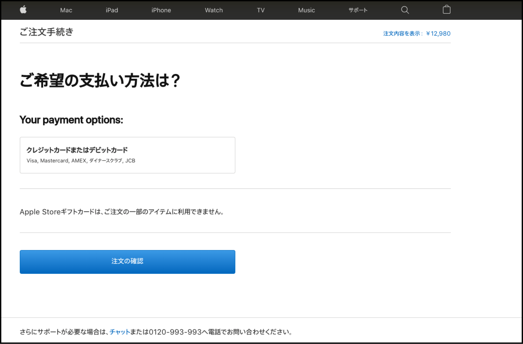Click the Apple Storeギフトカード notice text
This screenshot has width=523, height=344.
click(x=122, y=212)
